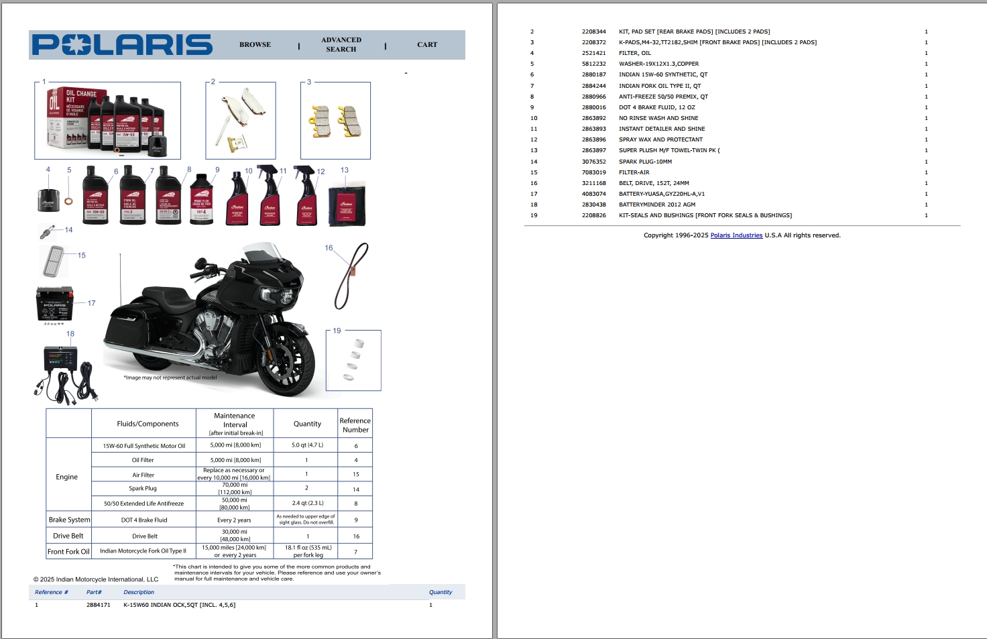Viewport: 987px width, 639px height.
Task: Select the air filter image labeled 15
Action: coord(54,261)
